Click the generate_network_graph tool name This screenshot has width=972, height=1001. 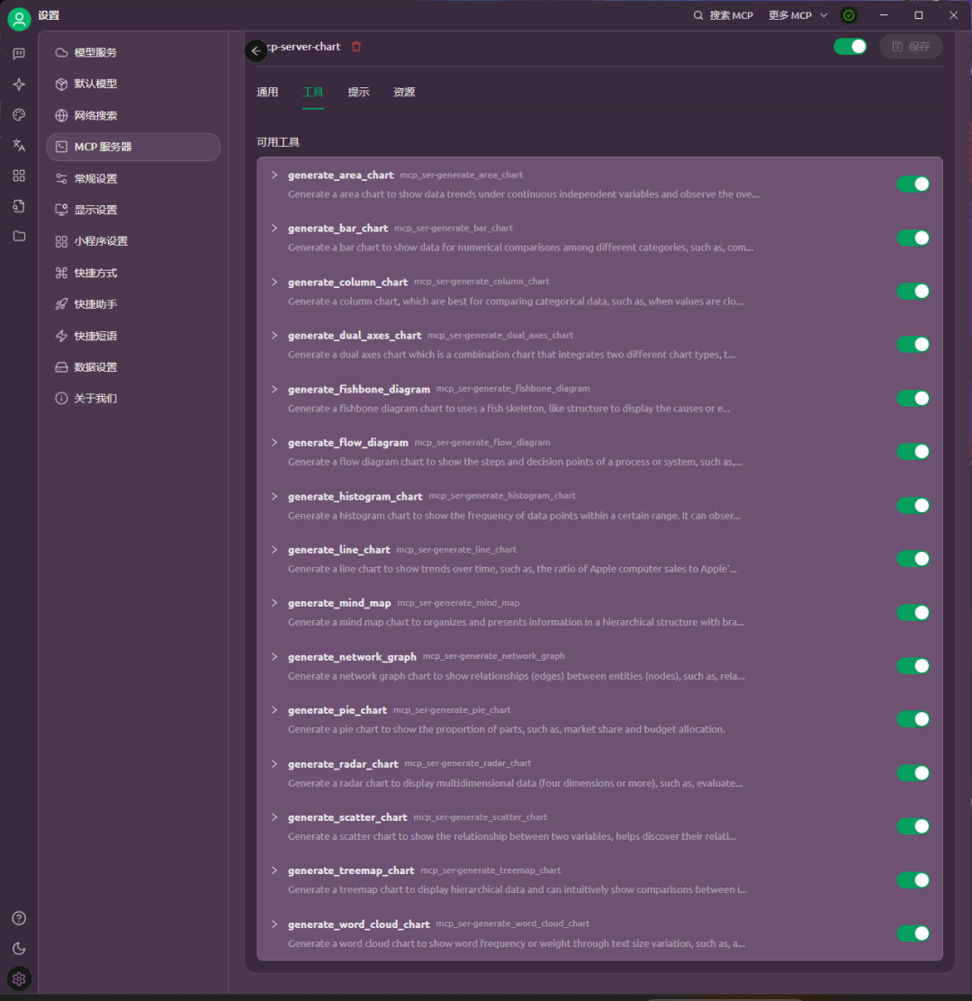(x=352, y=657)
